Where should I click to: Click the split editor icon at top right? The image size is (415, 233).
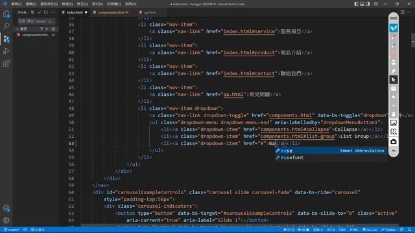point(402,12)
